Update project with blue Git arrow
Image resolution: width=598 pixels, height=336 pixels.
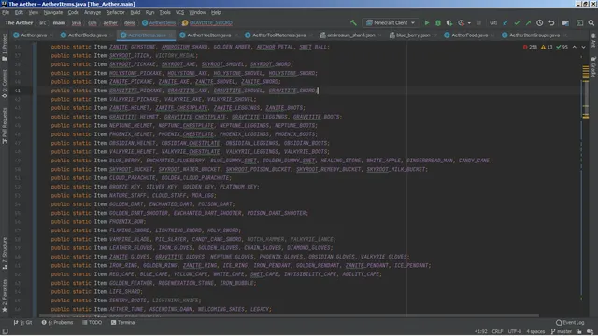click(505, 22)
